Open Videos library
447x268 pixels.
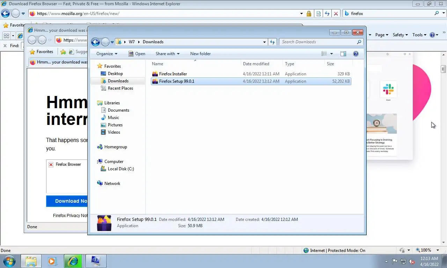pos(110,132)
